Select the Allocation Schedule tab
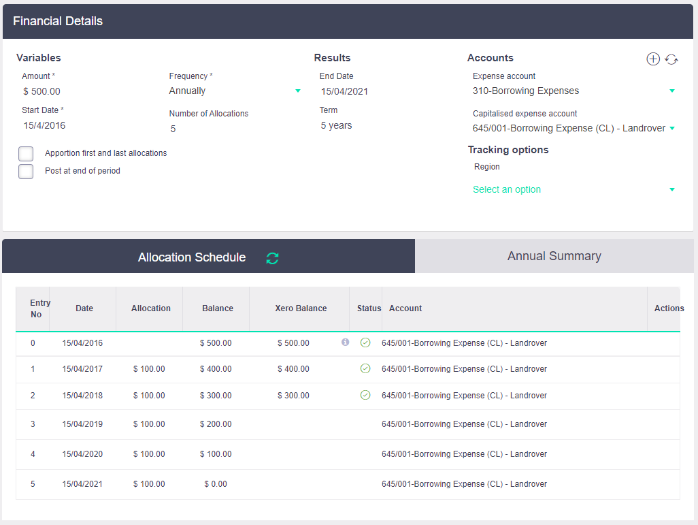The height and width of the screenshot is (525, 698). (208, 256)
